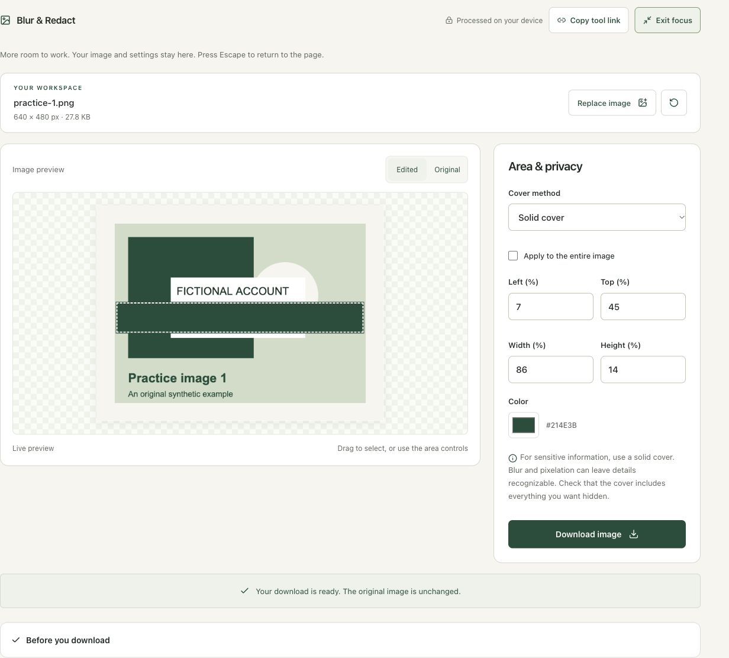Click Drag to select hint text

402,448
